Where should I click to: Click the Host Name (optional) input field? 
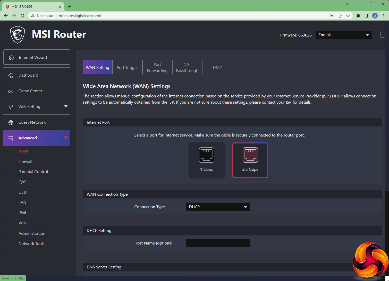click(x=218, y=243)
